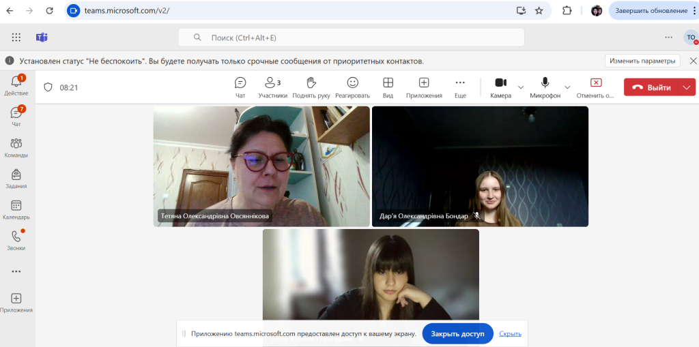Click the Закрыть доступ button
Screen dimensions: 699x347
tap(457, 333)
